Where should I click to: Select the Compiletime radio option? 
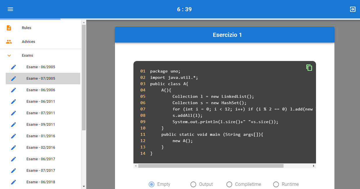pyautogui.click(x=229, y=184)
